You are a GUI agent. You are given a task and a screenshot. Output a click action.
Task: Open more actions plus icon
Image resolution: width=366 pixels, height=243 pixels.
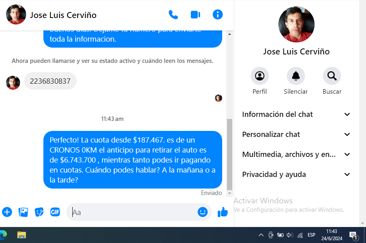pyautogui.click(x=7, y=212)
